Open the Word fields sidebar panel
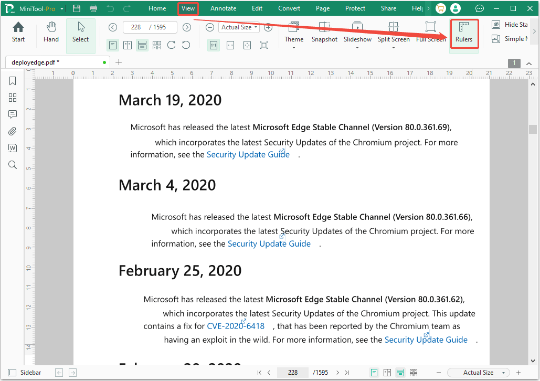 click(13, 148)
